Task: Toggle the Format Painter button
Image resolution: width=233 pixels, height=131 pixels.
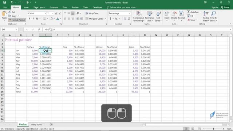Action: tap(17, 20)
